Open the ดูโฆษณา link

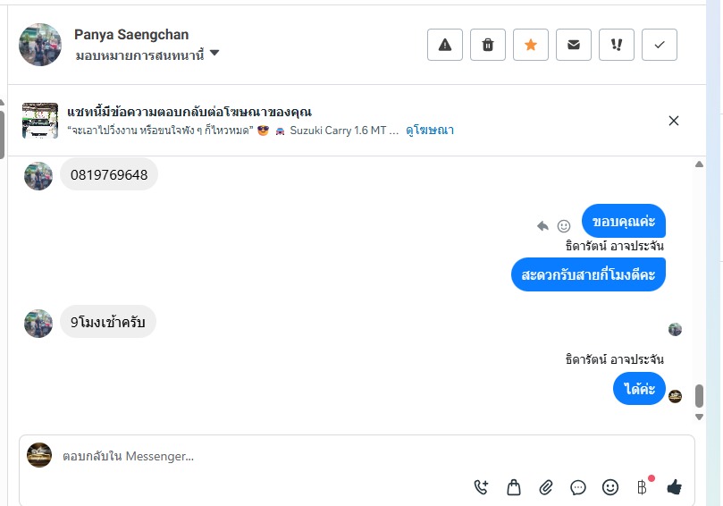click(430, 131)
